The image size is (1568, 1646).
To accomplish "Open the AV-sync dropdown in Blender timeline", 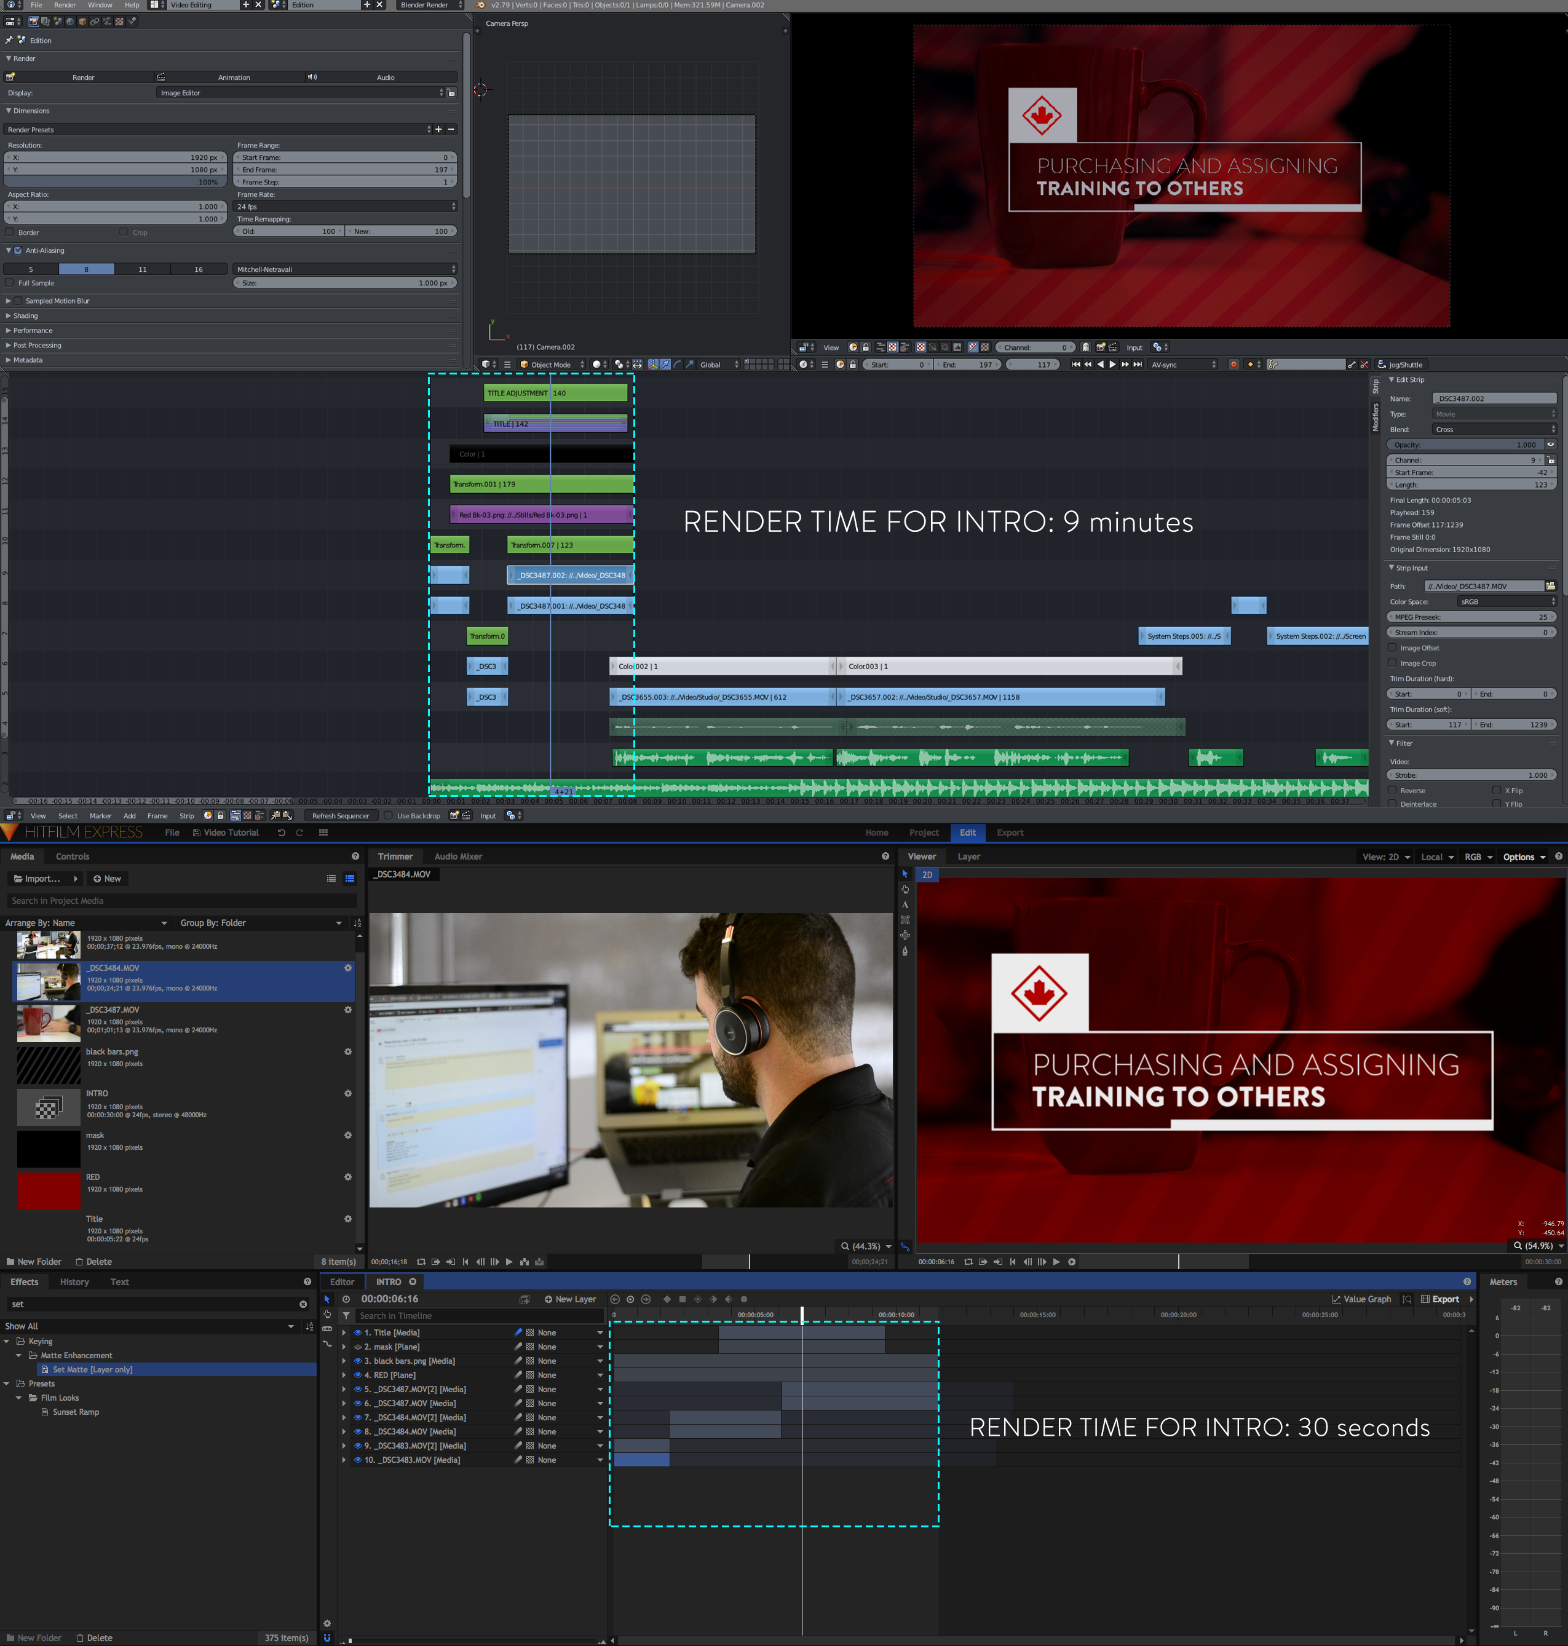I will click(1184, 365).
